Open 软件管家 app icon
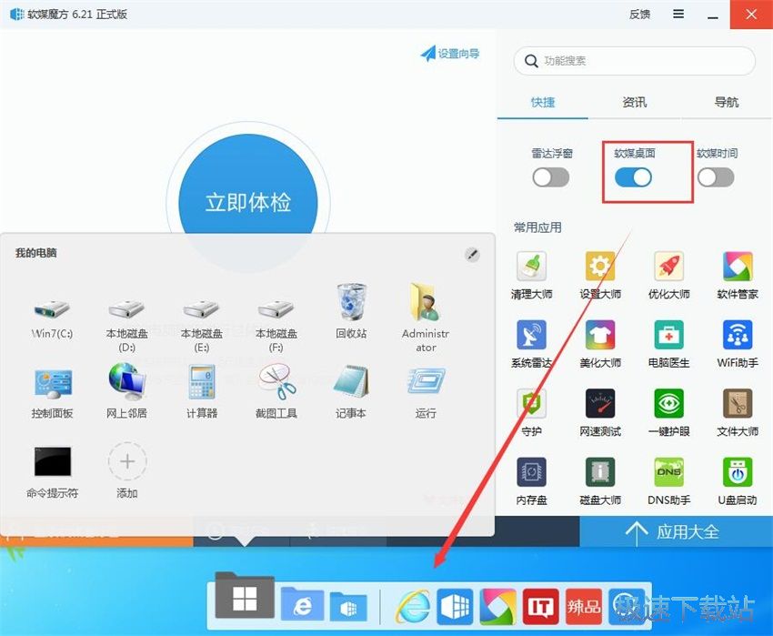 738,267
